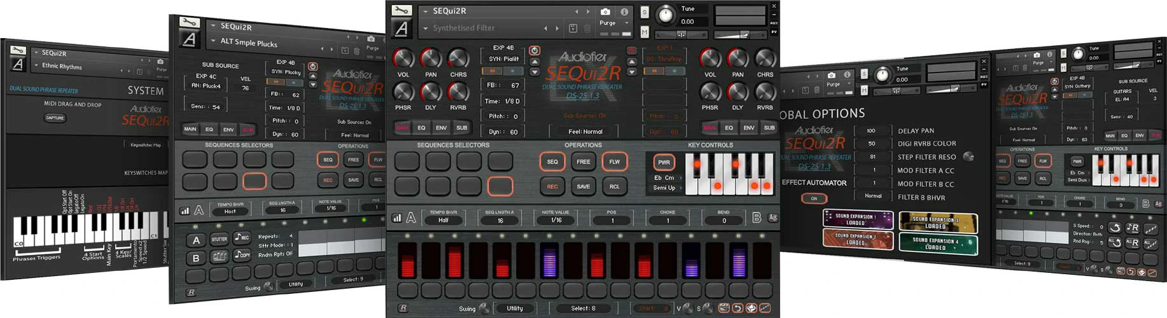1167x318 pixels.
Task: Click the first step velocity bar in the sequencer
Action: [407, 260]
